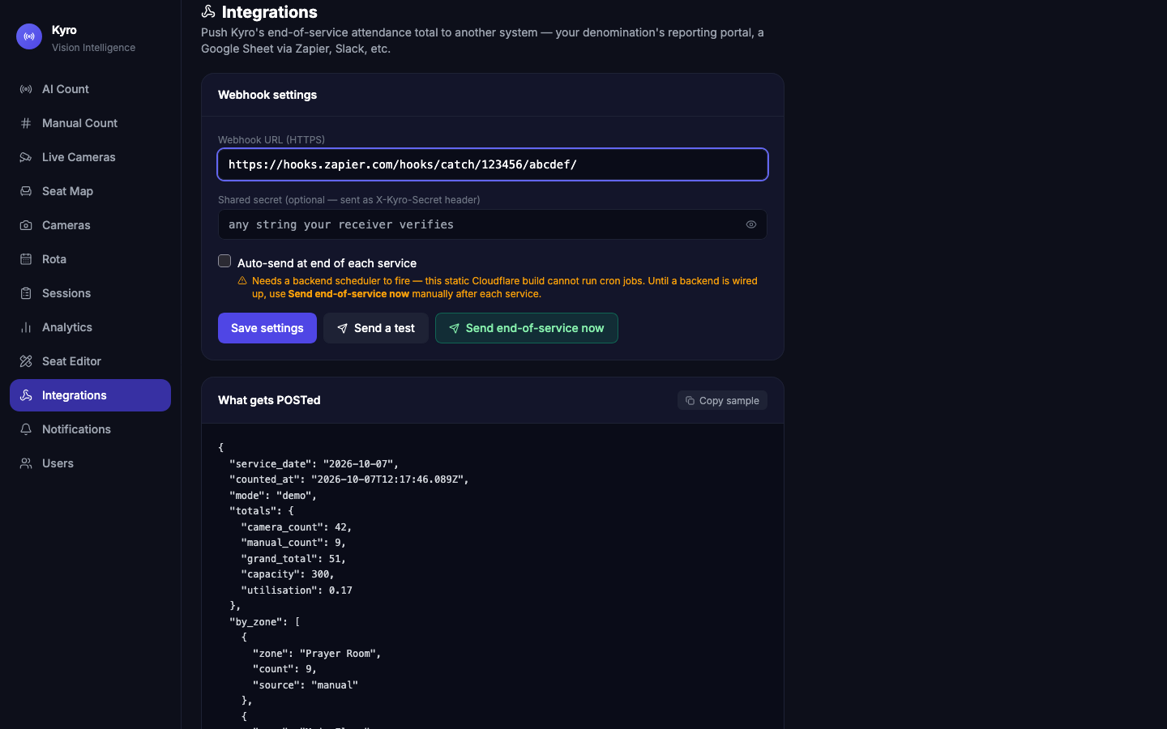The image size is (1167, 729).
Task: Click the warning triangle icon under Auto-send
Action: pos(242,281)
